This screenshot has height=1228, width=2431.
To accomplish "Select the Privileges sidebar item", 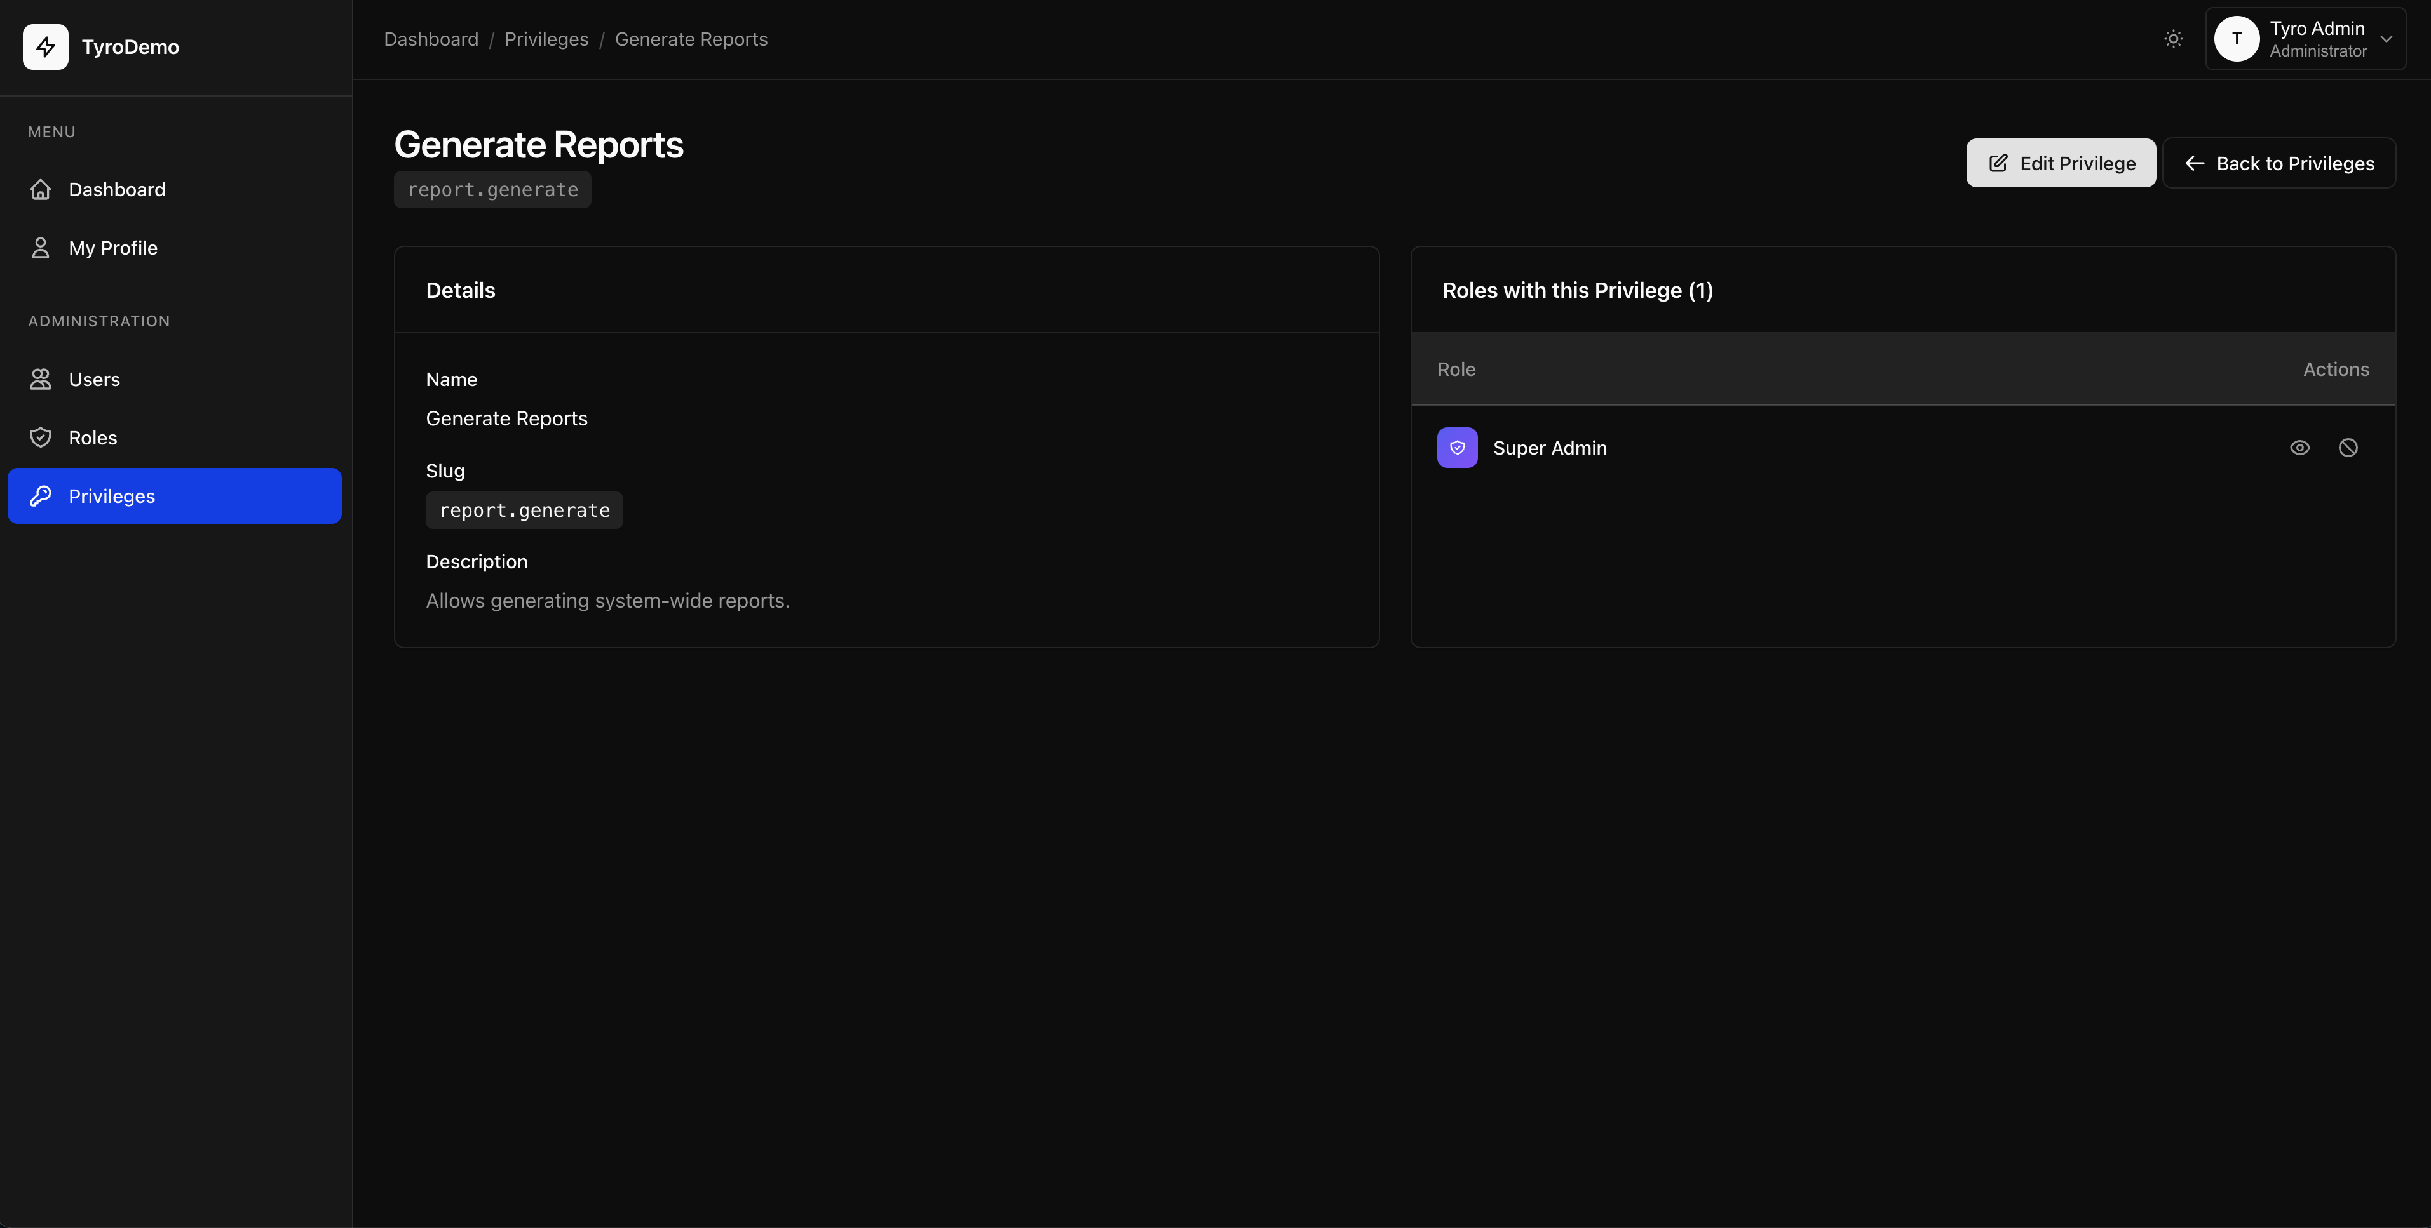I will click(175, 496).
